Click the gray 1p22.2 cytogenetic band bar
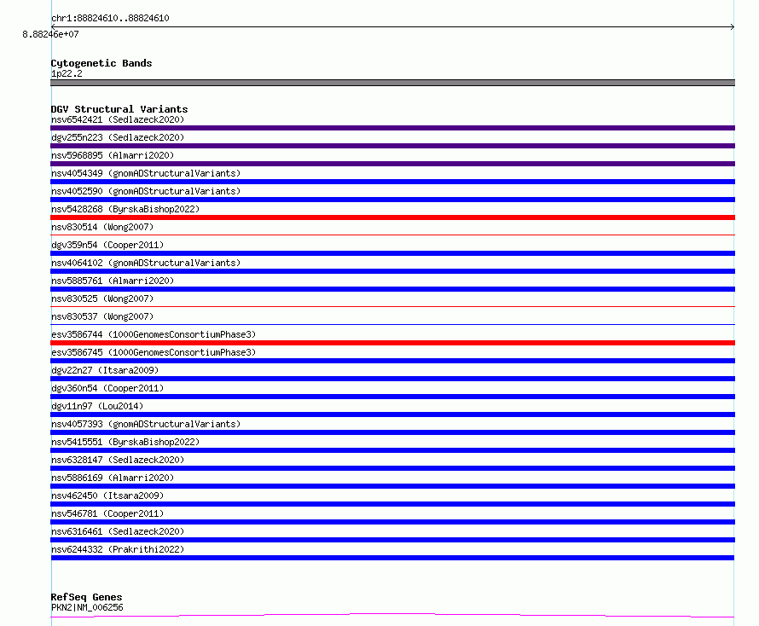Image resolution: width=759 pixels, height=626 pixels. [x=392, y=83]
